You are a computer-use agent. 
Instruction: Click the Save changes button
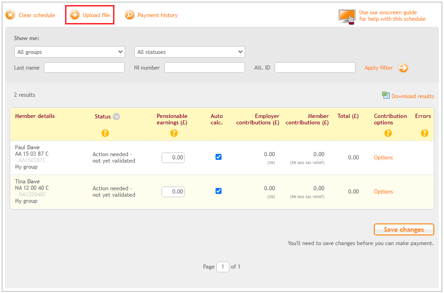[x=404, y=229]
